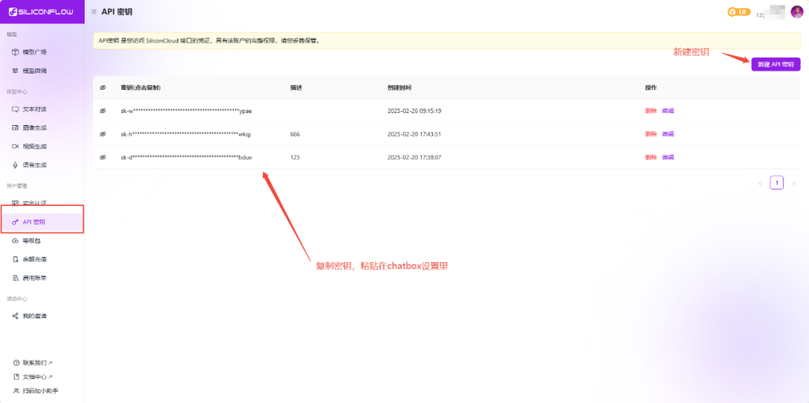Reveal the key ending in bdue
809x403 pixels.
(103, 157)
